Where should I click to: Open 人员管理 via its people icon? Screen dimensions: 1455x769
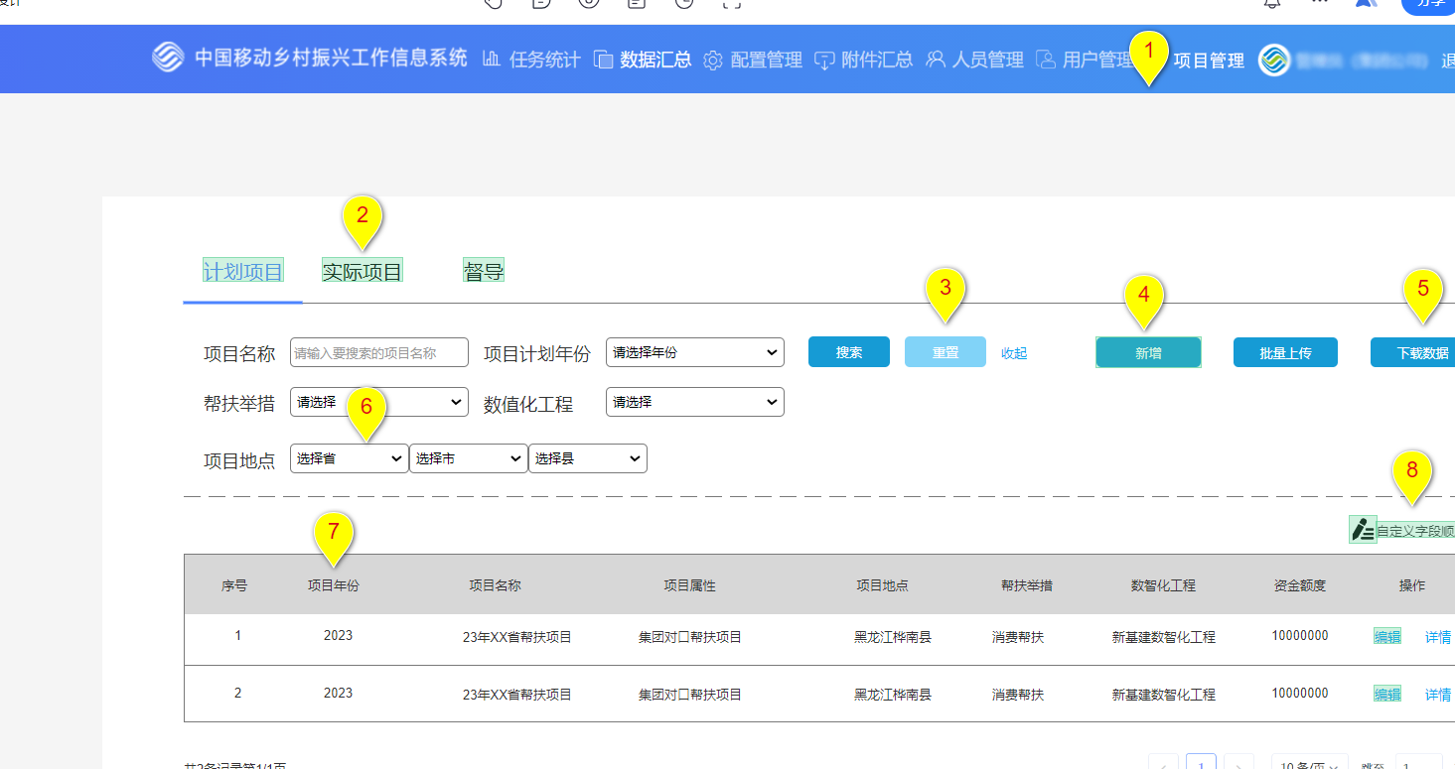coord(936,60)
